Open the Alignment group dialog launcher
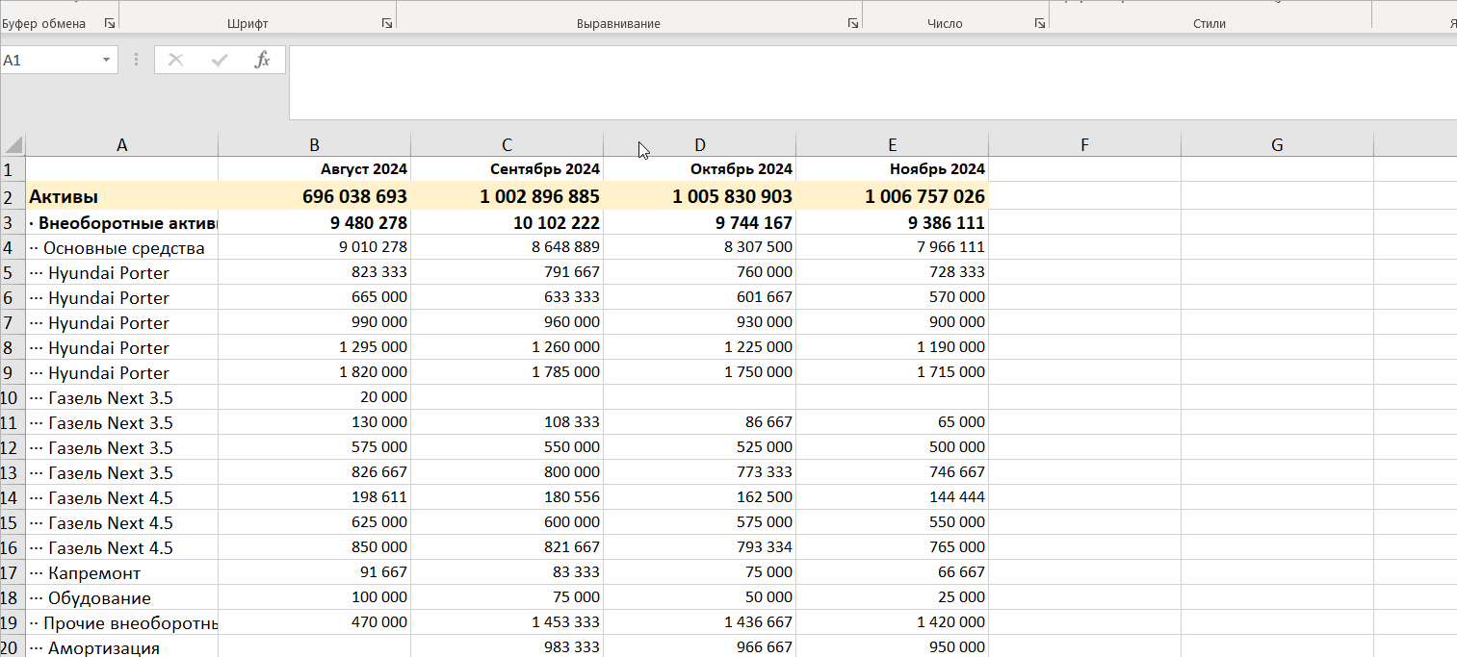 click(x=853, y=23)
